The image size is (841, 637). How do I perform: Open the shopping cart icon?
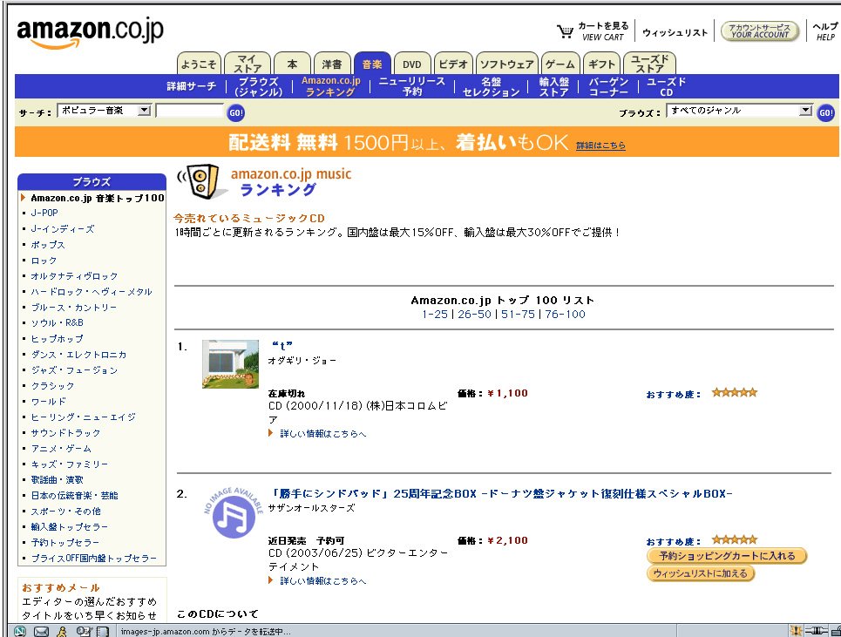coord(565,31)
